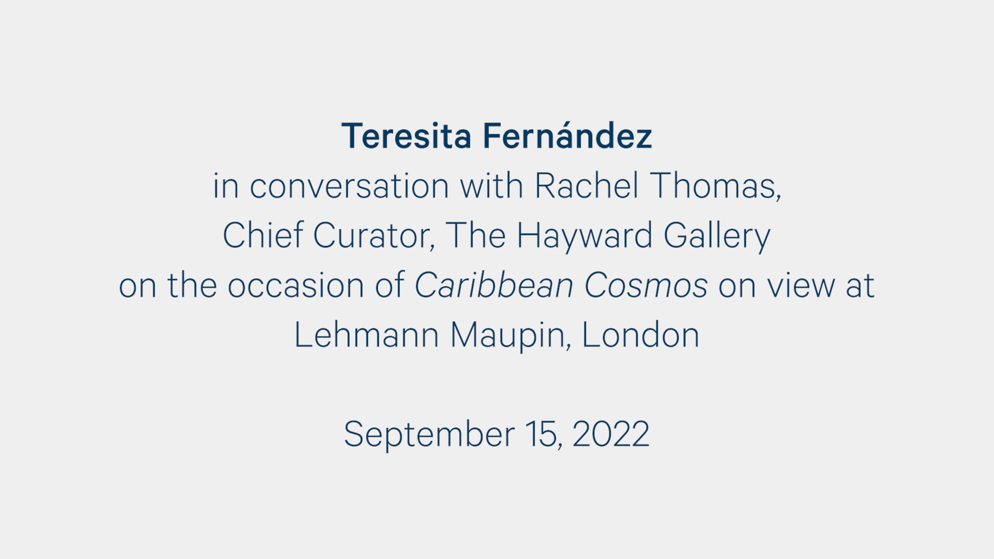This screenshot has width=994, height=559.
Task: Click the surname 'Fernández' in the heading
Action: pos(567,136)
